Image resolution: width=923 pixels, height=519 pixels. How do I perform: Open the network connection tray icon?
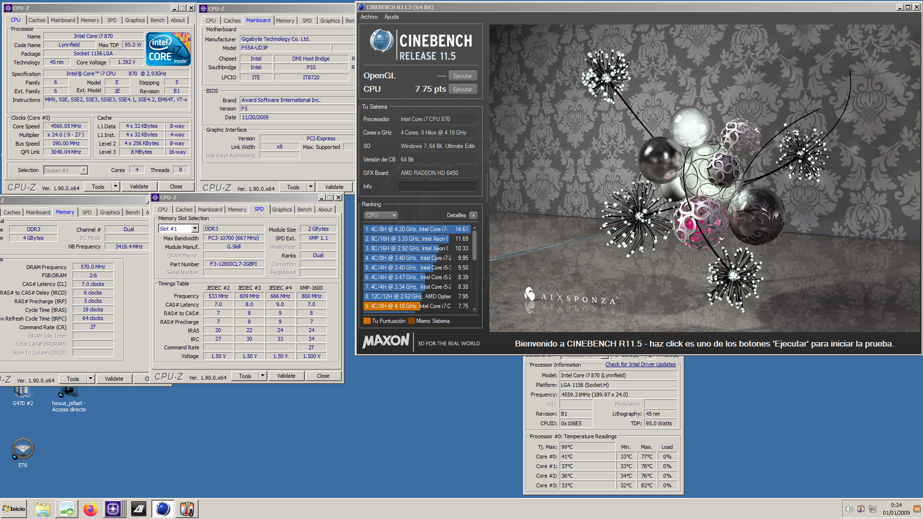[x=873, y=509]
